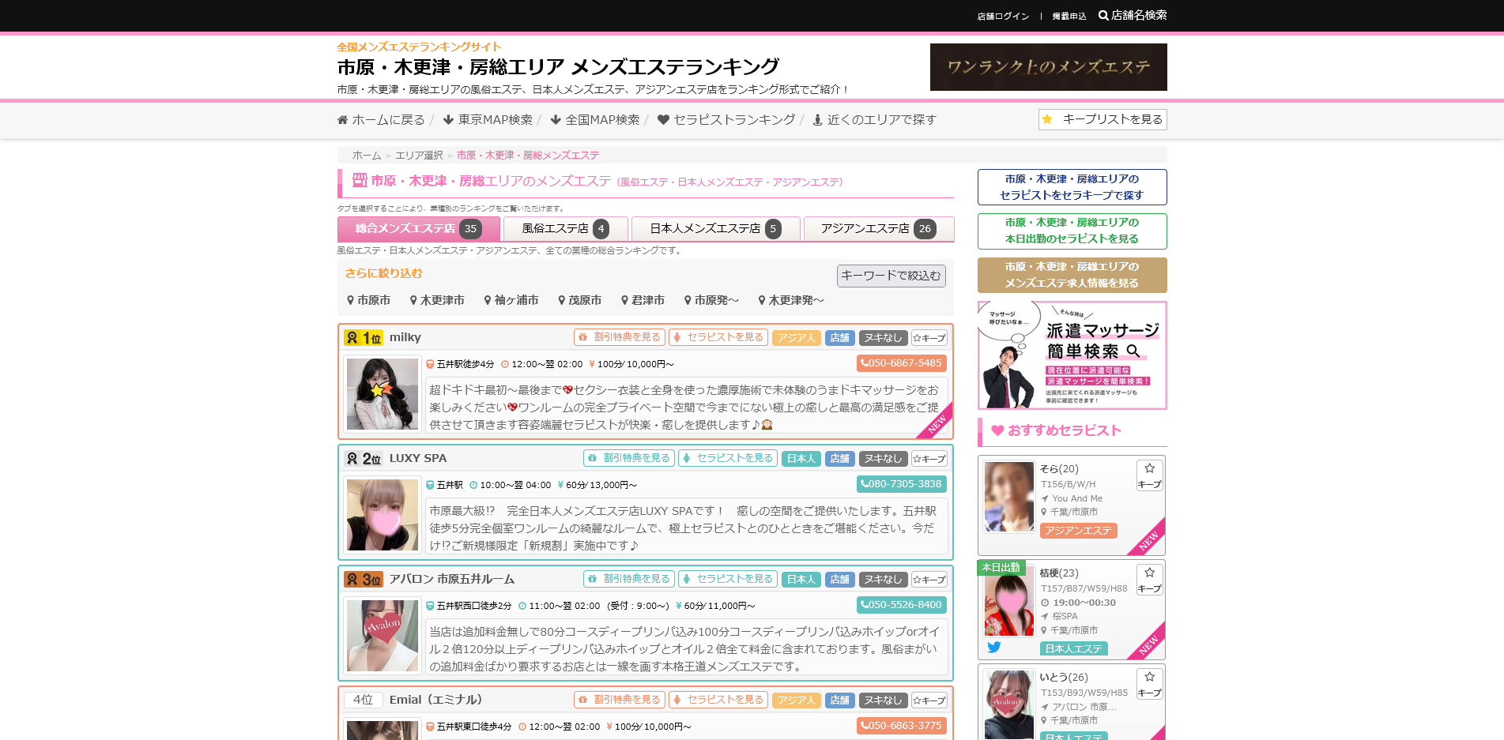Open LUXY SPA shop title
Image resolution: width=1504 pixels, height=740 pixels.
(x=418, y=459)
